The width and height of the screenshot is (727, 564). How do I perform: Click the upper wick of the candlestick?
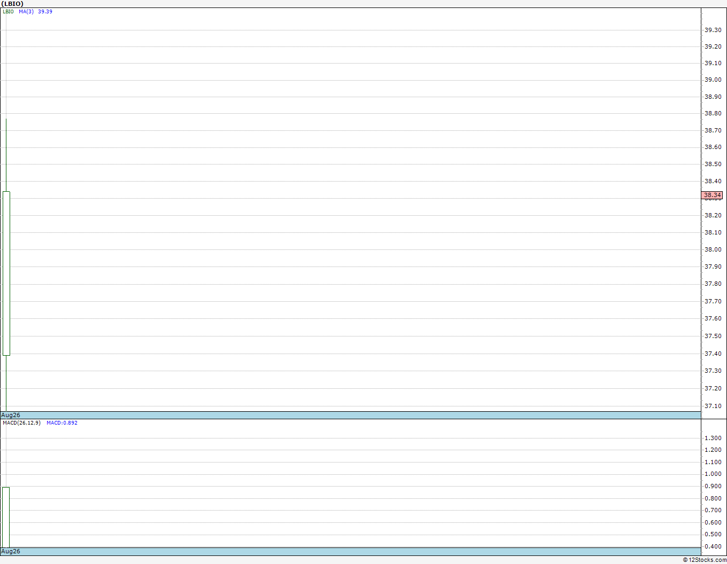click(x=6, y=155)
